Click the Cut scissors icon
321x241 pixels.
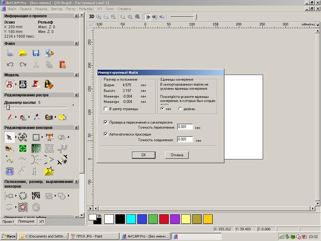[x=36, y=65]
